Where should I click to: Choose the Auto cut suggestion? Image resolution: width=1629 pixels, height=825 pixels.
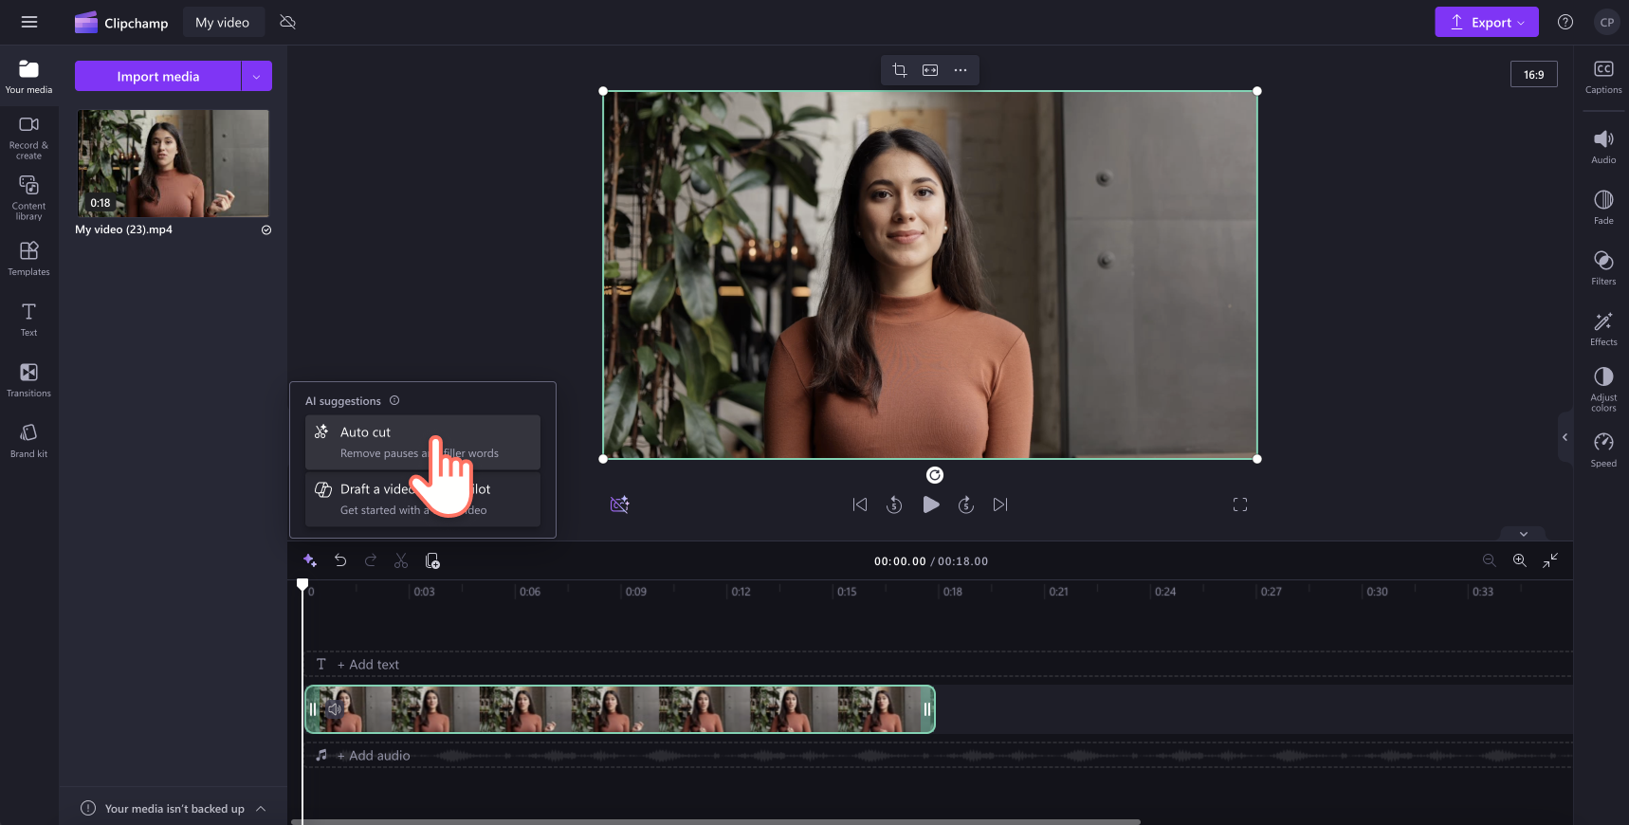pyautogui.click(x=423, y=442)
